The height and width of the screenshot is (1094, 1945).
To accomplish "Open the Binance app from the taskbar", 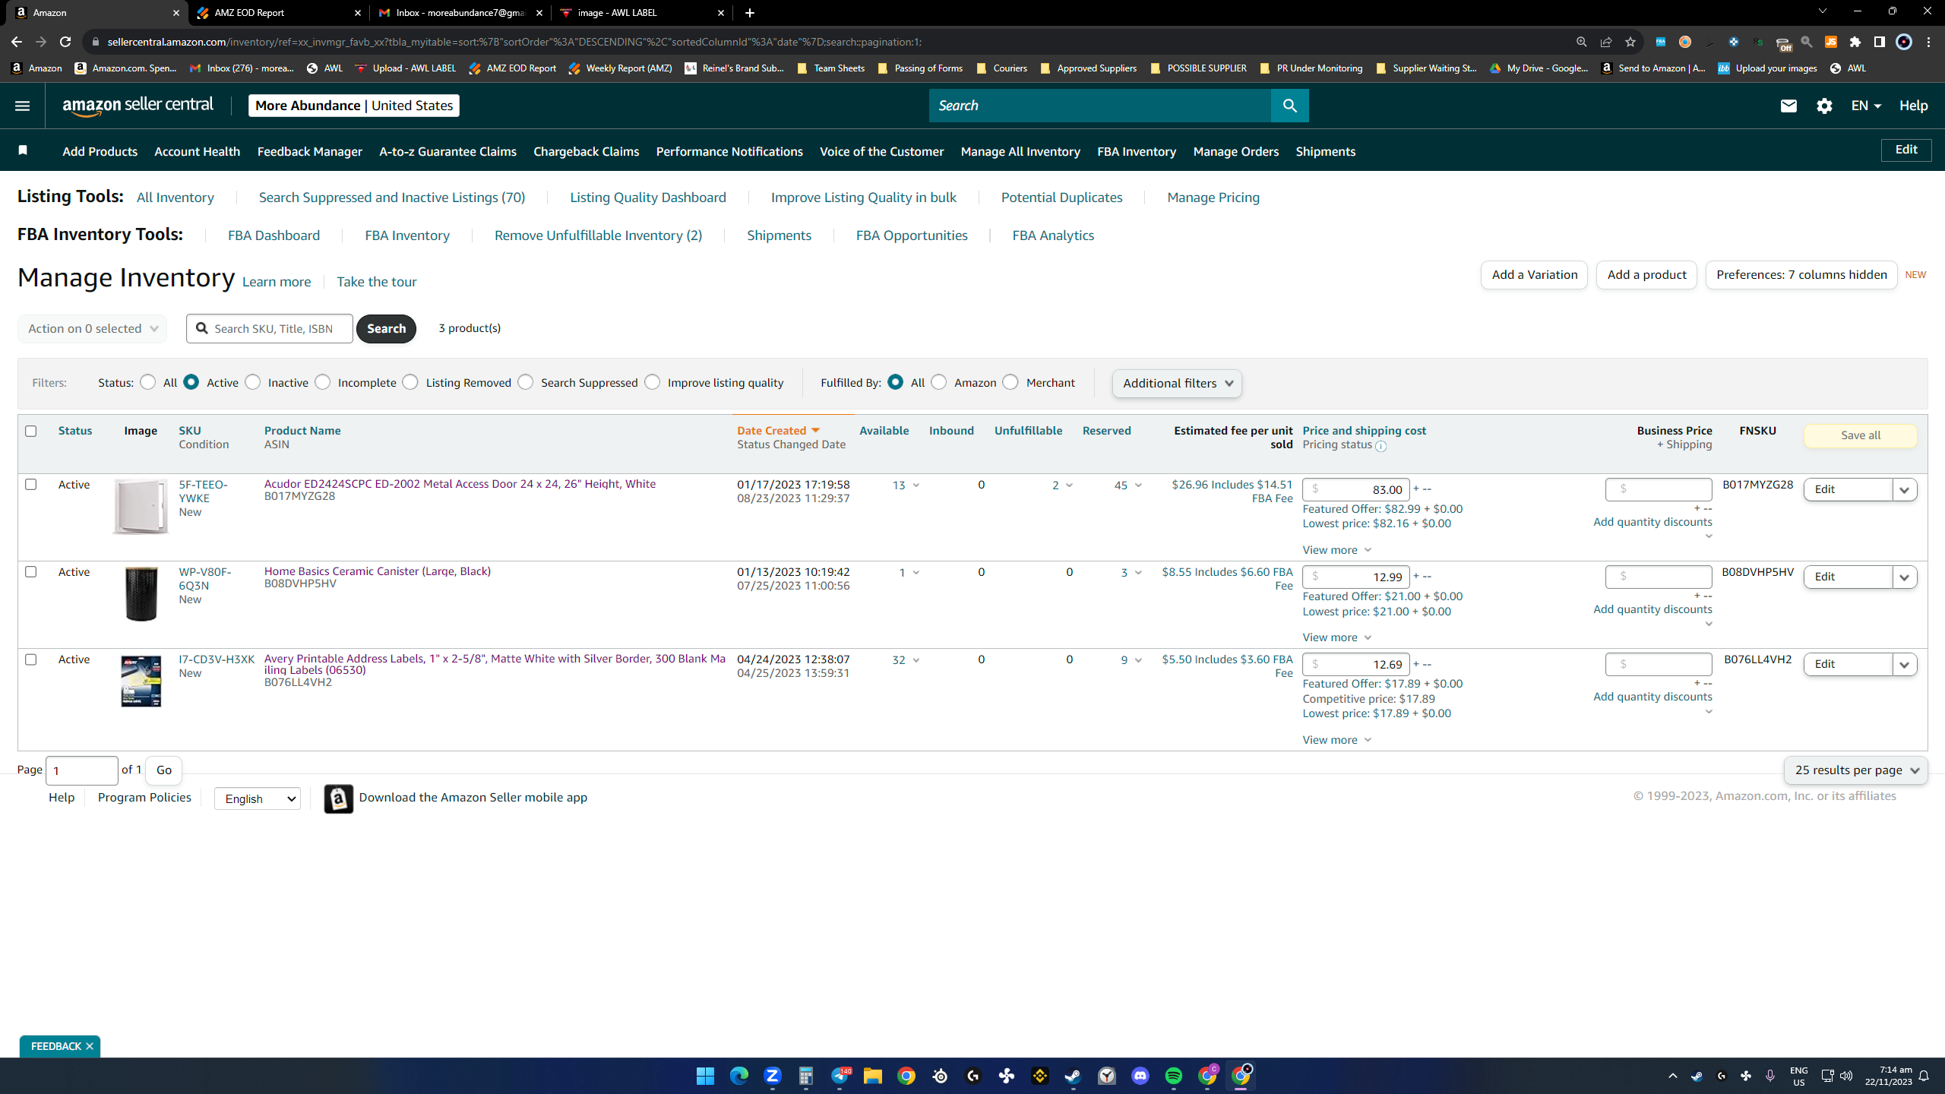I will coord(1039,1076).
